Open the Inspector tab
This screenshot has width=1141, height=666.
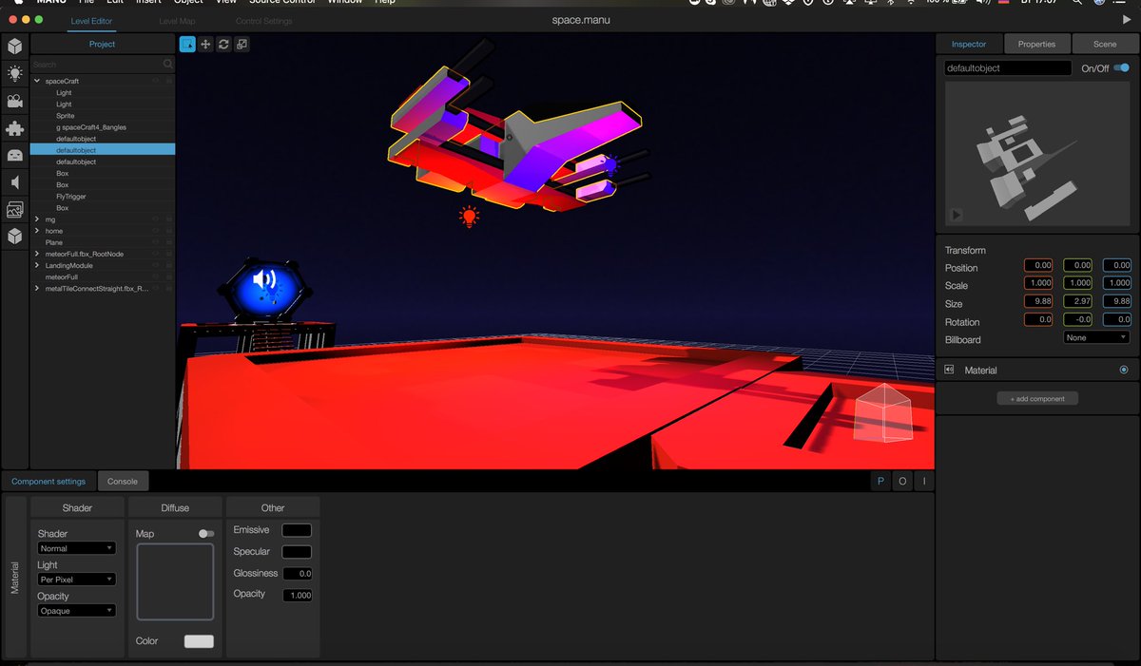pos(969,44)
